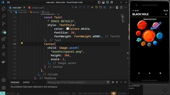Open the Flutter sidebar icon
Viewport: 170px width, 95px height.
click(3, 54)
